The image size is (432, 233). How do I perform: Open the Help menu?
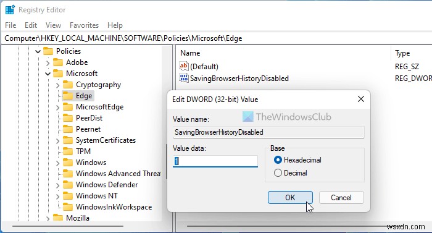pos(115,25)
